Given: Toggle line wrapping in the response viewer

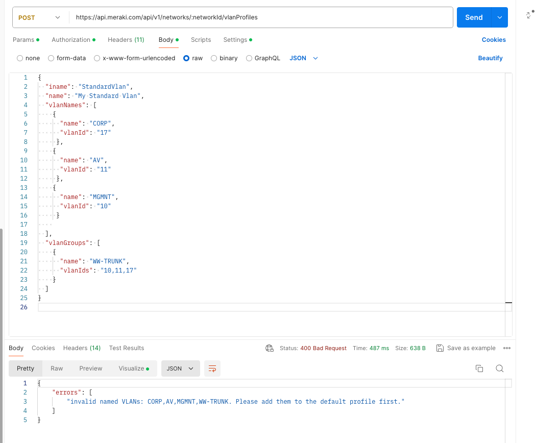Looking at the screenshot, I should click(212, 368).
